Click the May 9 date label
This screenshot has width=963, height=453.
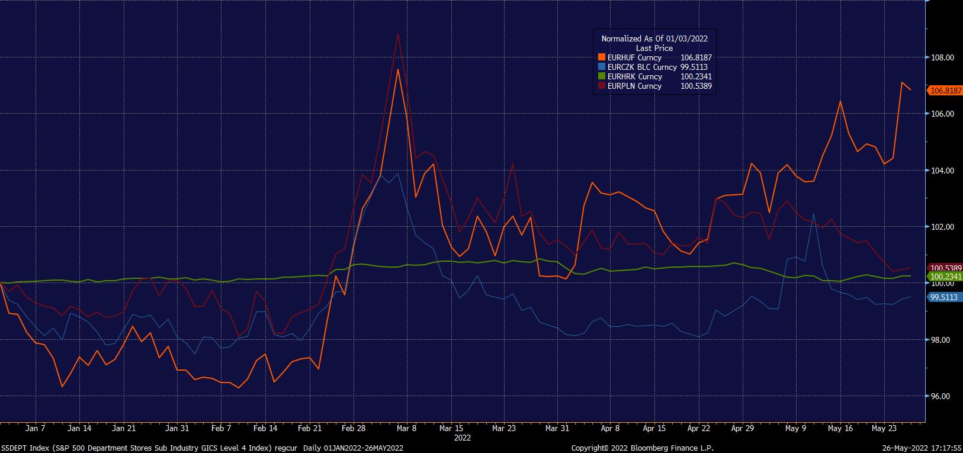click(x=795, y=428)
